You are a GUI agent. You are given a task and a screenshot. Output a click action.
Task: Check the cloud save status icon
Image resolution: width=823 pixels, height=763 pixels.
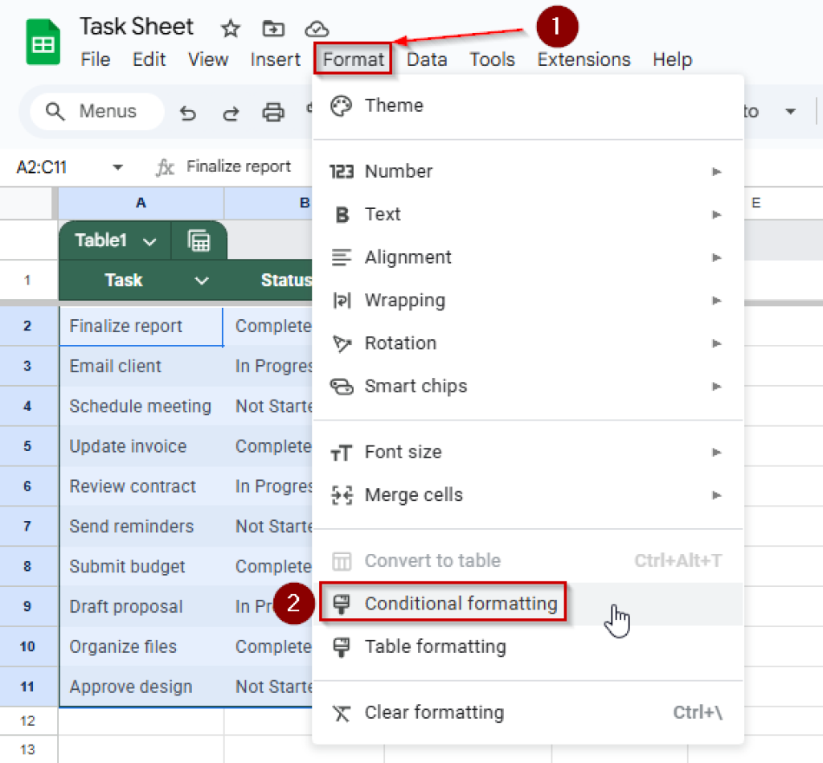click(317, 30)
